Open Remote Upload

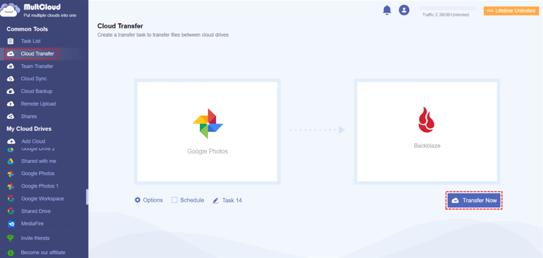(x=38, y=104)
